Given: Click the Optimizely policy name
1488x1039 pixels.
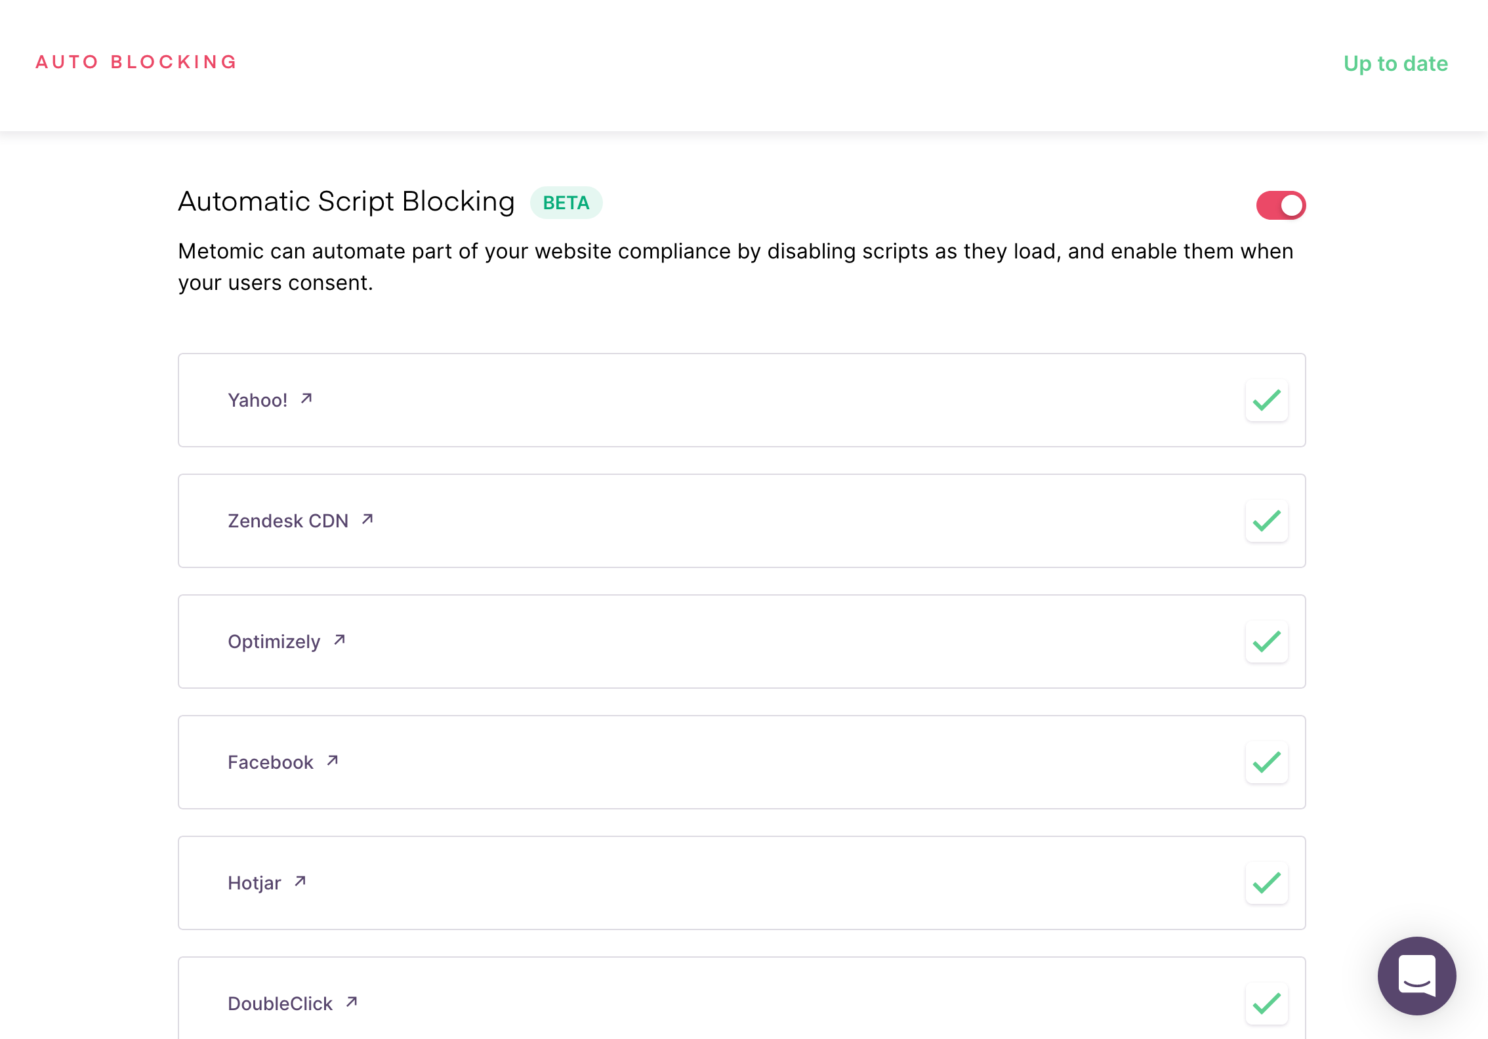Looking at the screenshot, I should coord(274,642).
